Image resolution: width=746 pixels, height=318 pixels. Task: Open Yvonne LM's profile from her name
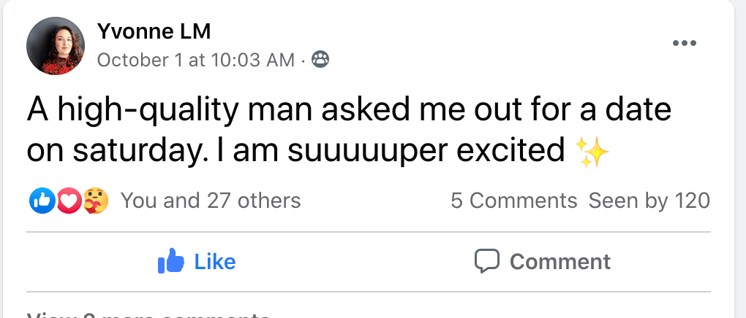tap(154, 31)
